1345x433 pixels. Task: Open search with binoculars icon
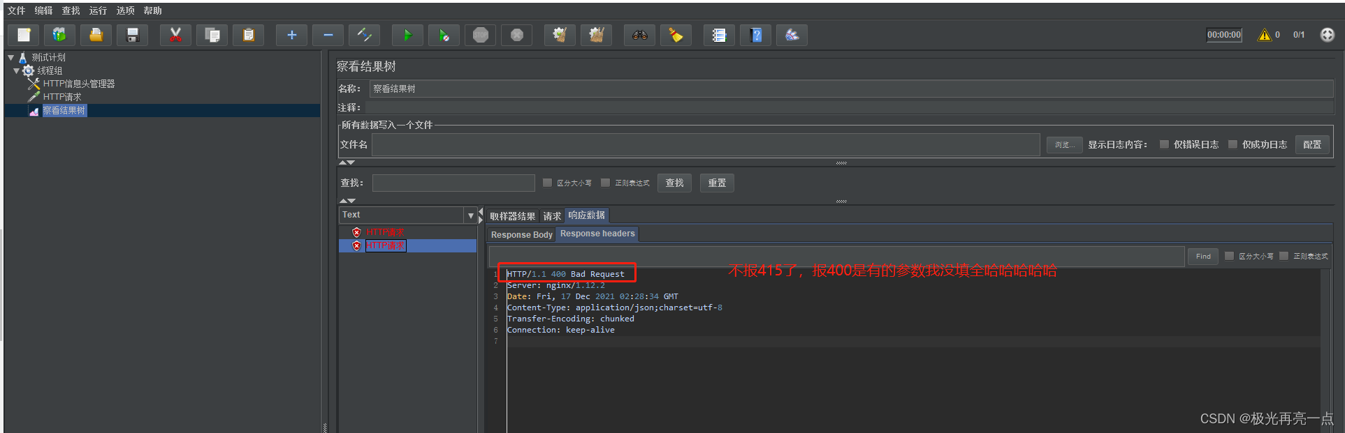pyautogui.click(x=640, y=35)
